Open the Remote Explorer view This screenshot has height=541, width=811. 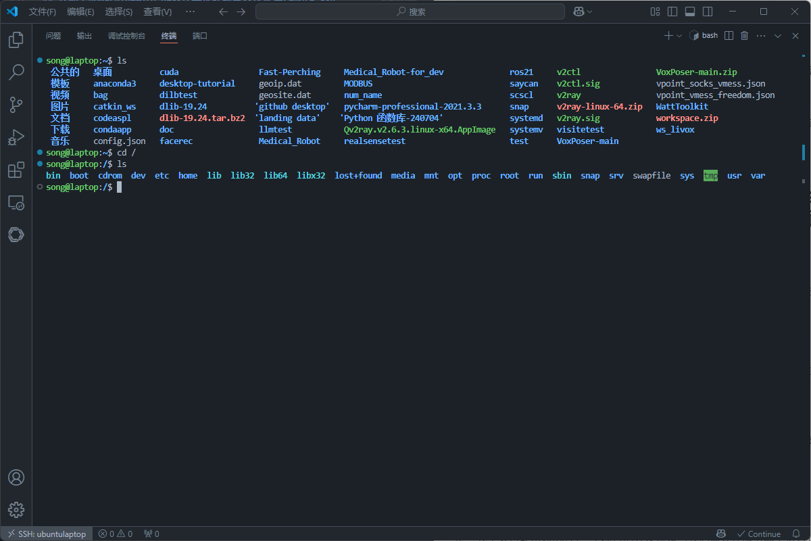pos(16,202)
